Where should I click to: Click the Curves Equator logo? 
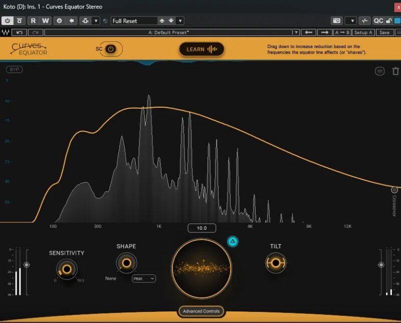29,49
